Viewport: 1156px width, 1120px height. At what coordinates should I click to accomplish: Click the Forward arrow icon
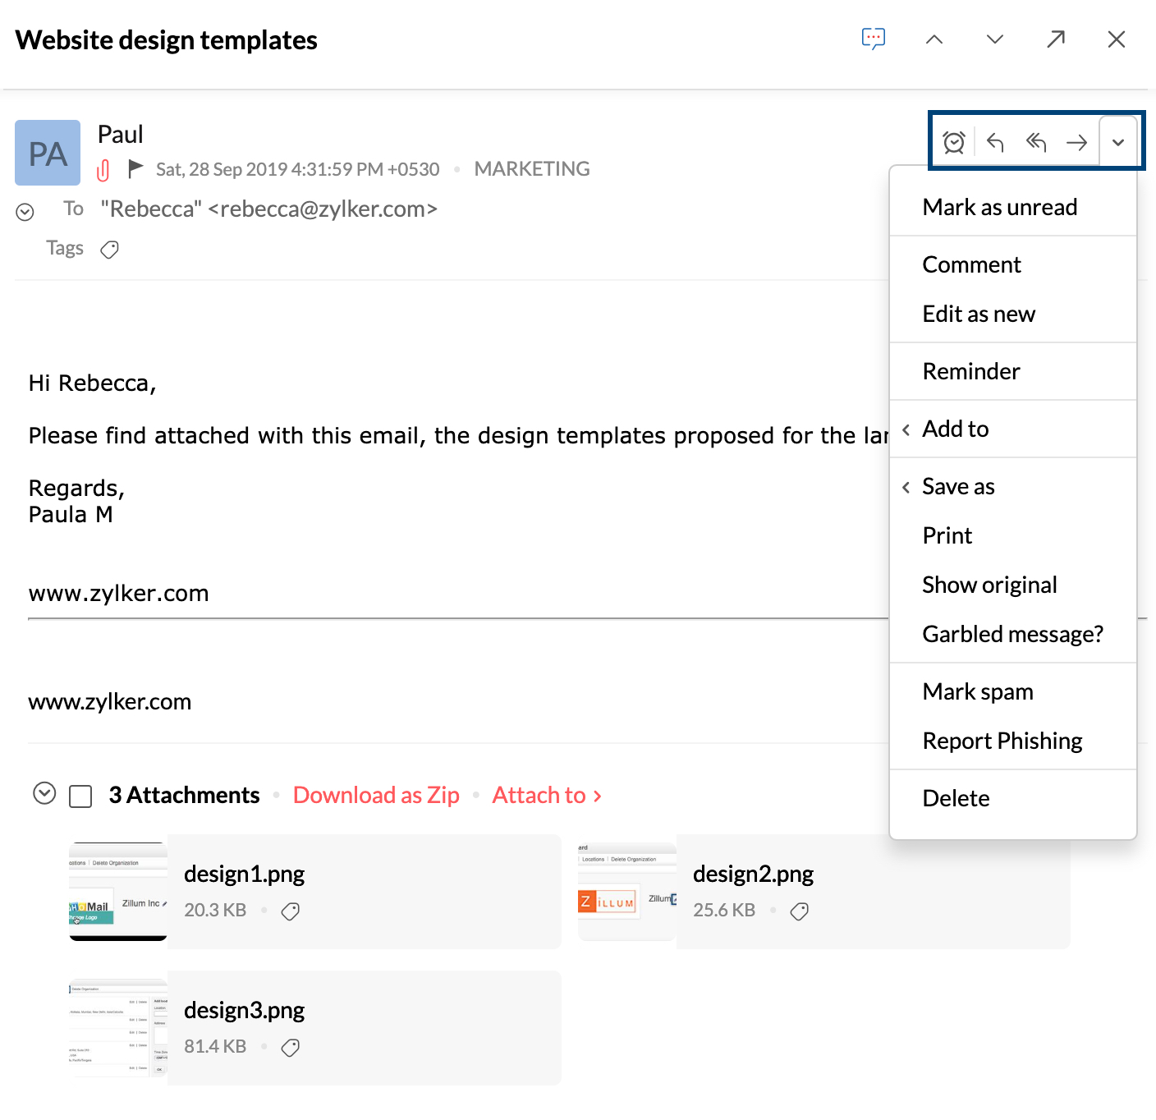[1076, 142]
